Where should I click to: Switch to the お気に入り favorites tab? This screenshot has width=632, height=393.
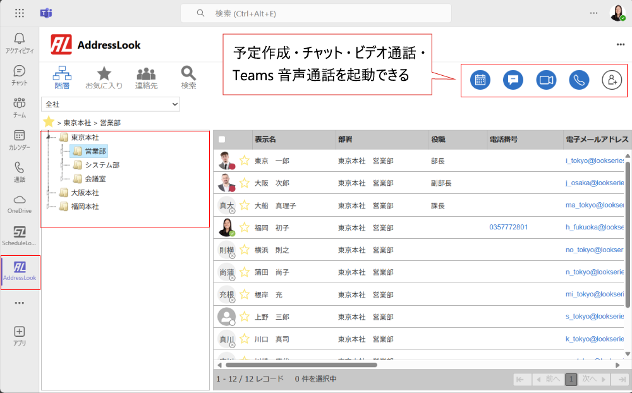104,77
